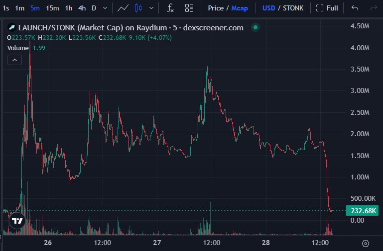Choose the candlestick chart style icon
383x251 pixels.
(x=138, y=8)
